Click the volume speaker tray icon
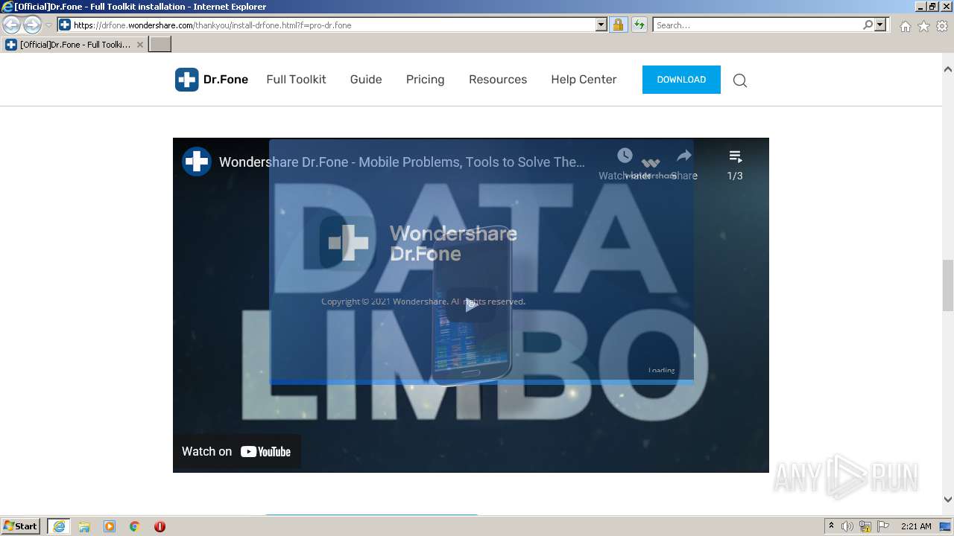Viewport: 954px width, 536px height. [847, 526]
